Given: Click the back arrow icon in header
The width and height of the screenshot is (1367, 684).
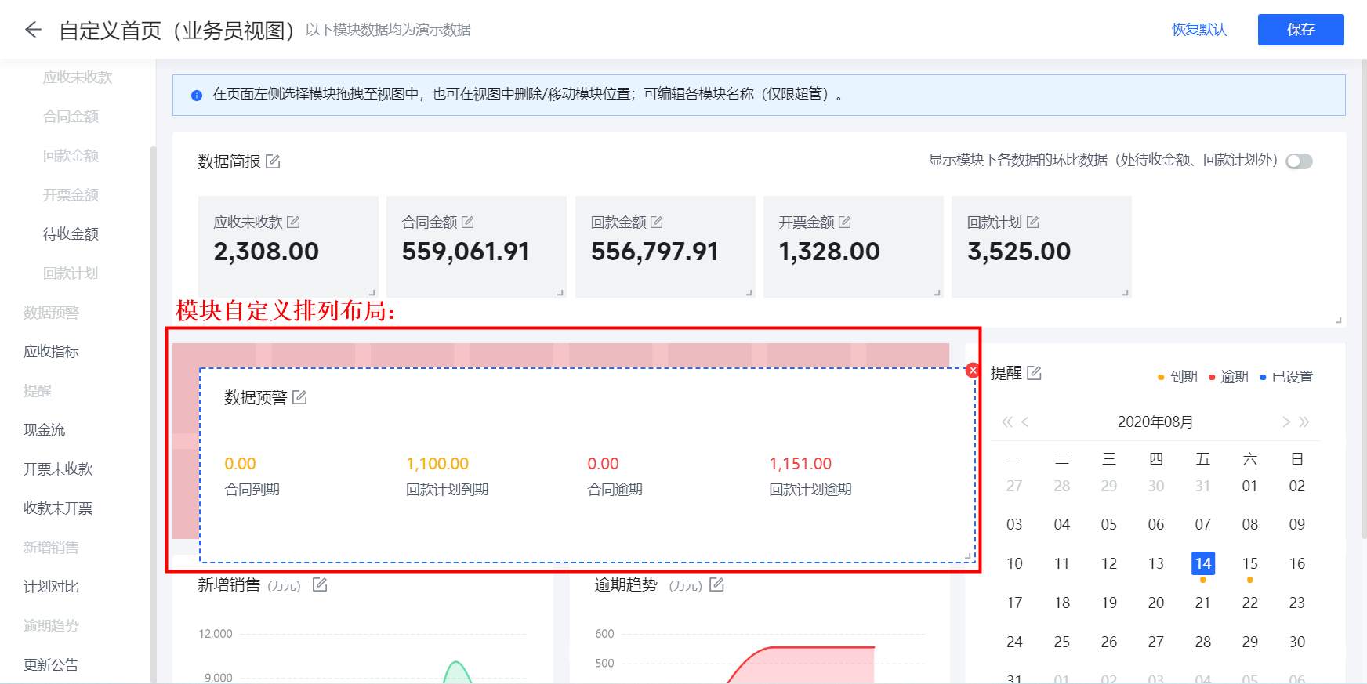Looking at the screenshot, I should [x=33, y=30].
